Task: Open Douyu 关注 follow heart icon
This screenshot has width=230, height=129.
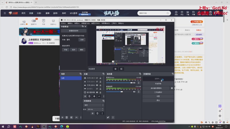Action: pos(182,13)
